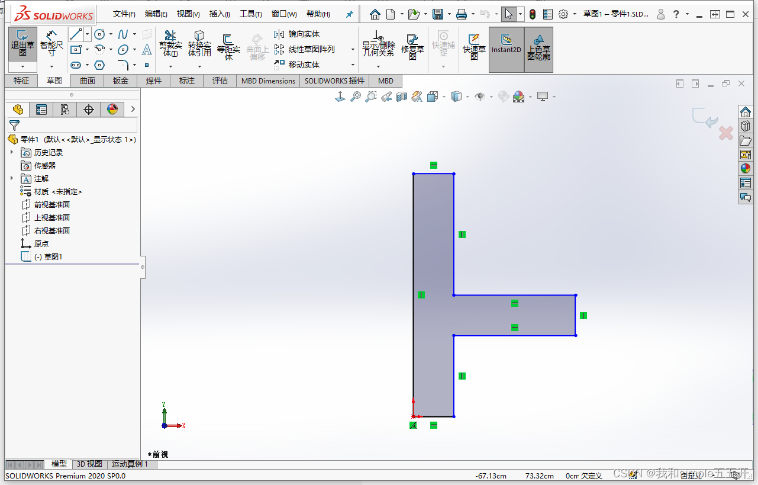Image resolution: width=758 pixels, height=485 pixels.
Task: Open PropertyManager tab in left panel
Action: pos(41,109)
